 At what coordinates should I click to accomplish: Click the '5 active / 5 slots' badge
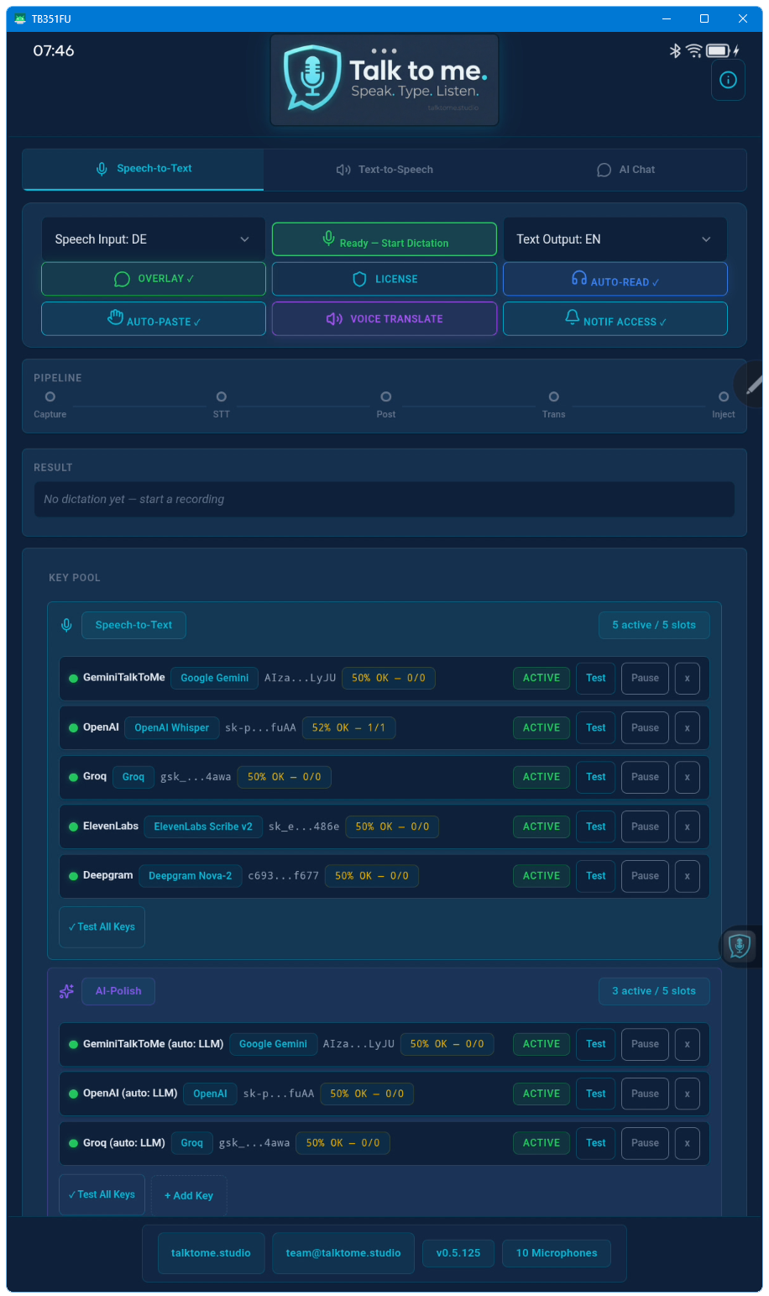[654, 625]
